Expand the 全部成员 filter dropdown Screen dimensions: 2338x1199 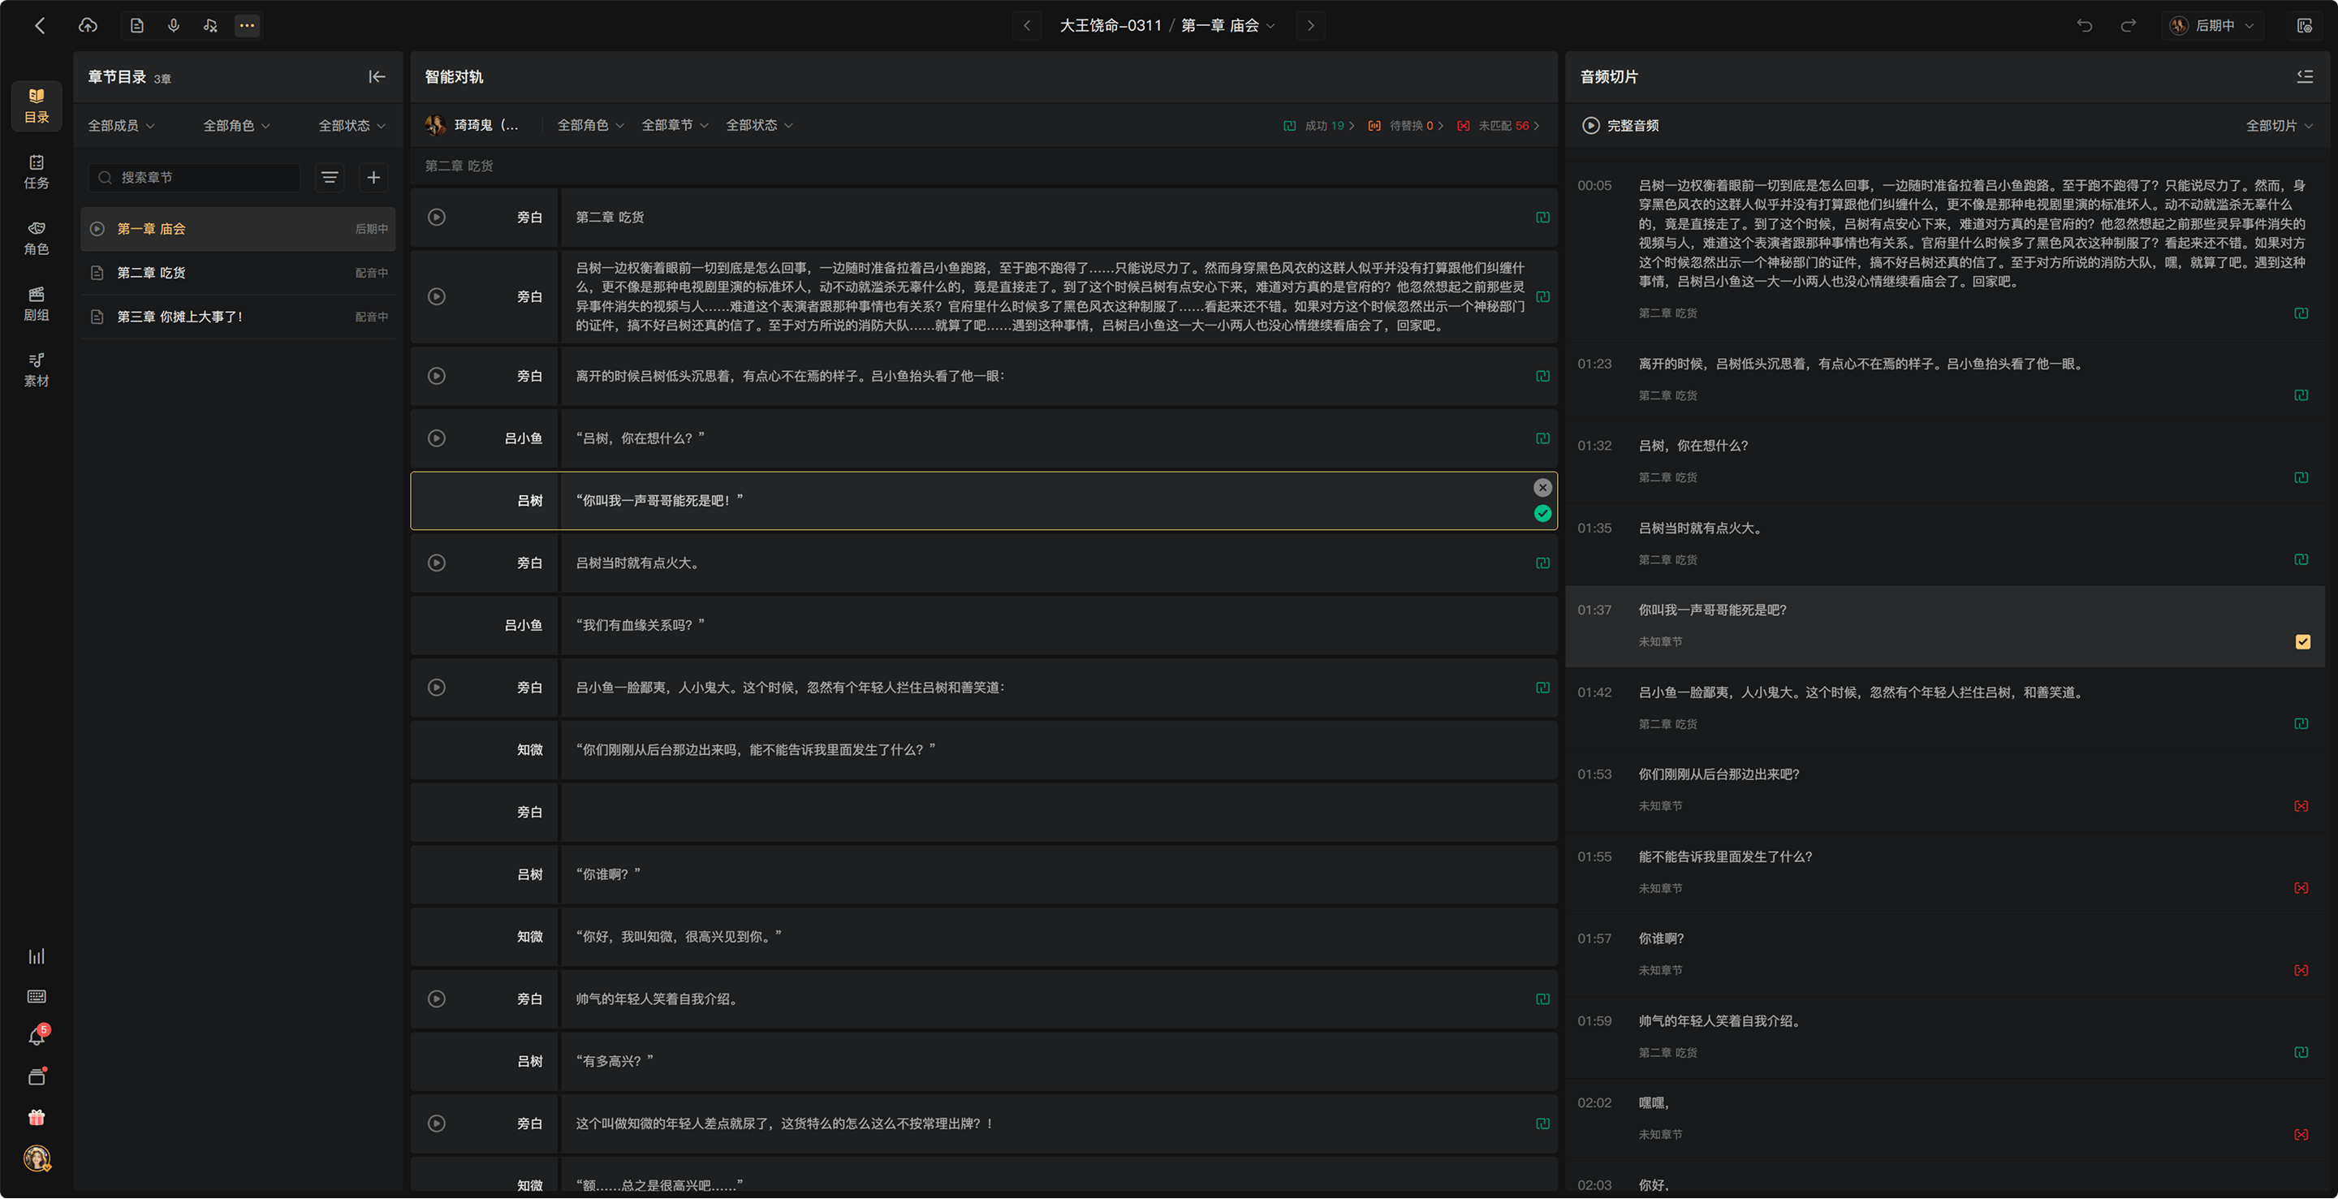point(121,126)
